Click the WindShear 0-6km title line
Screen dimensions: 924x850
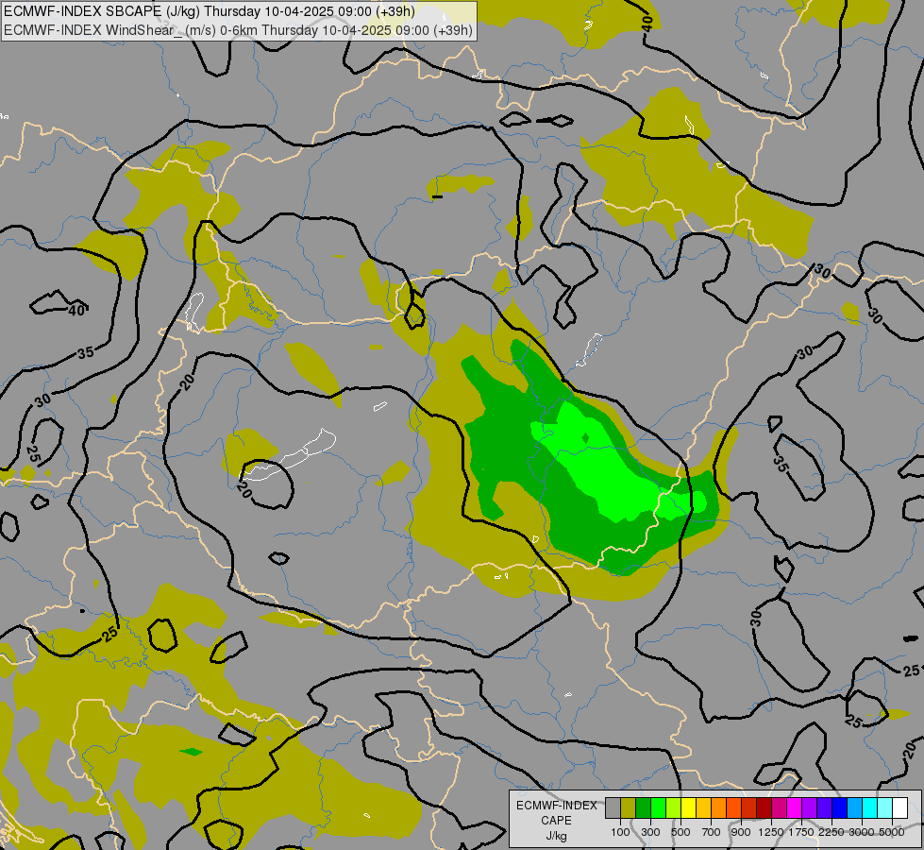238,30
